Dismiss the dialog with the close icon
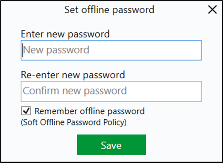The height and width of the screenshot is (163, 223). pos(212,10)
